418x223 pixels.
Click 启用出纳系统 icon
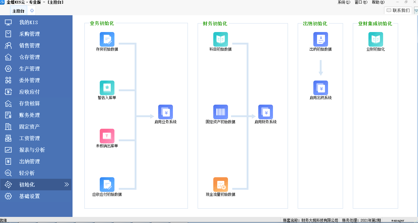coord(321,88)
